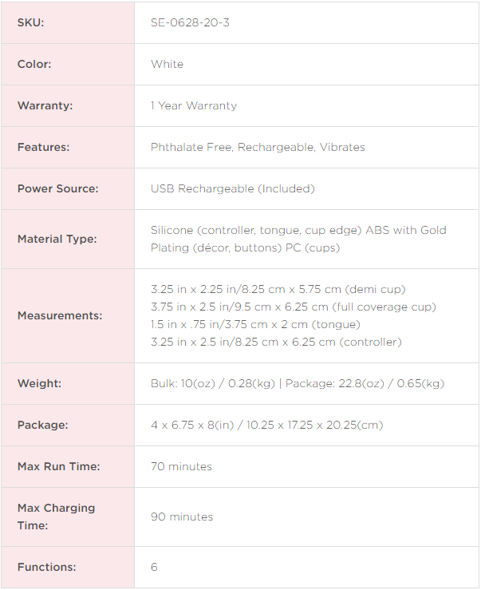Click 'USB Rechargeable (Included)' value
The image size is (481, 590).
233,188
